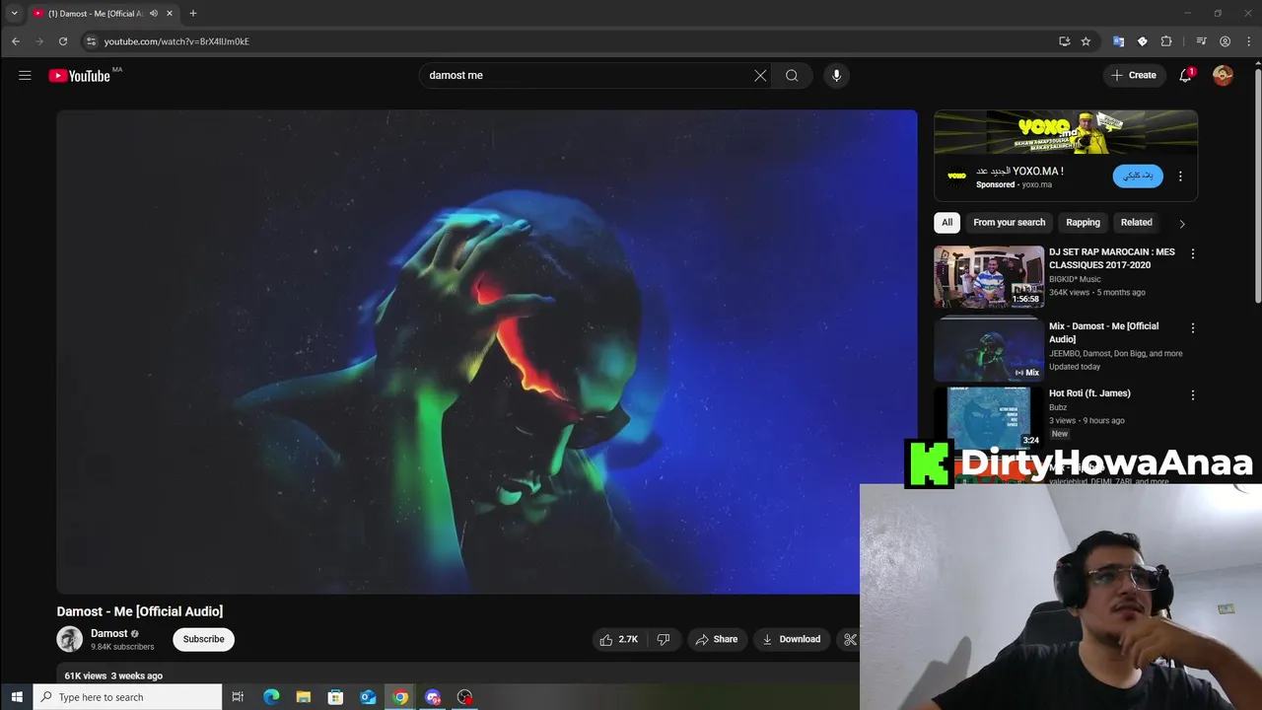Select the From your search chip
This screenshot has width=1262, height=710.
coord(1009,222)
